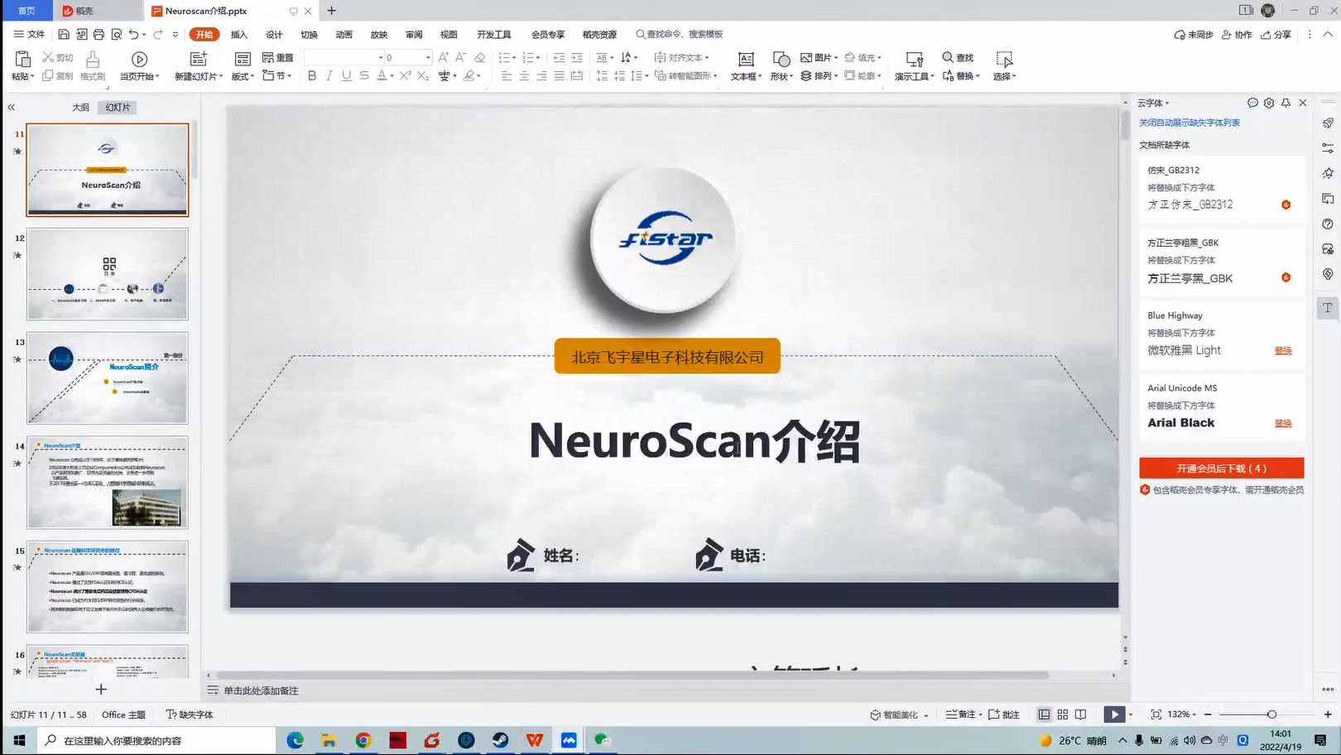Viewport: 1341px width, 755px height.
Task: Open Google Chrome from the taskbar
Action: pos(363,740)
